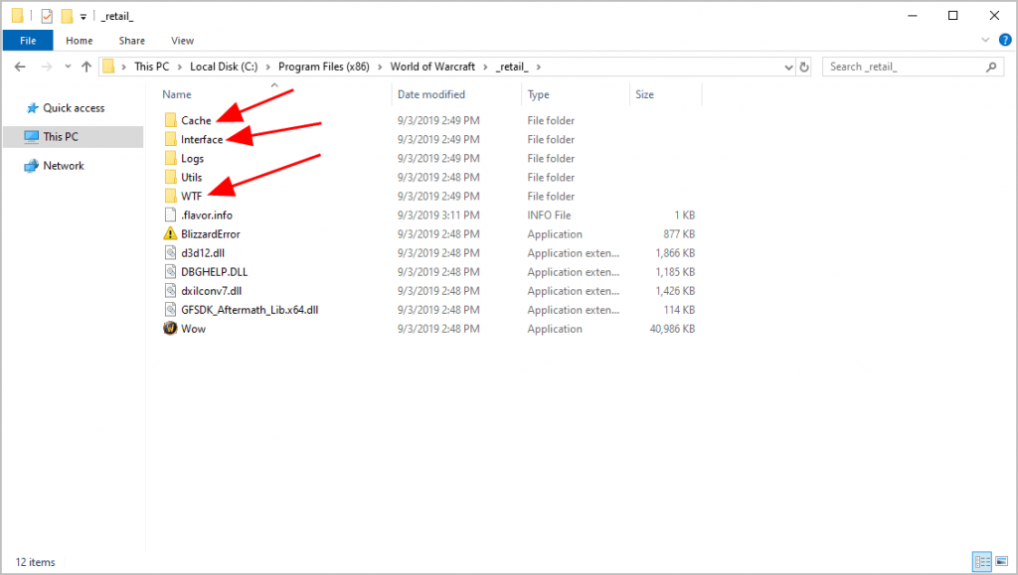Open the Share ribbon tab

[132, 40]
